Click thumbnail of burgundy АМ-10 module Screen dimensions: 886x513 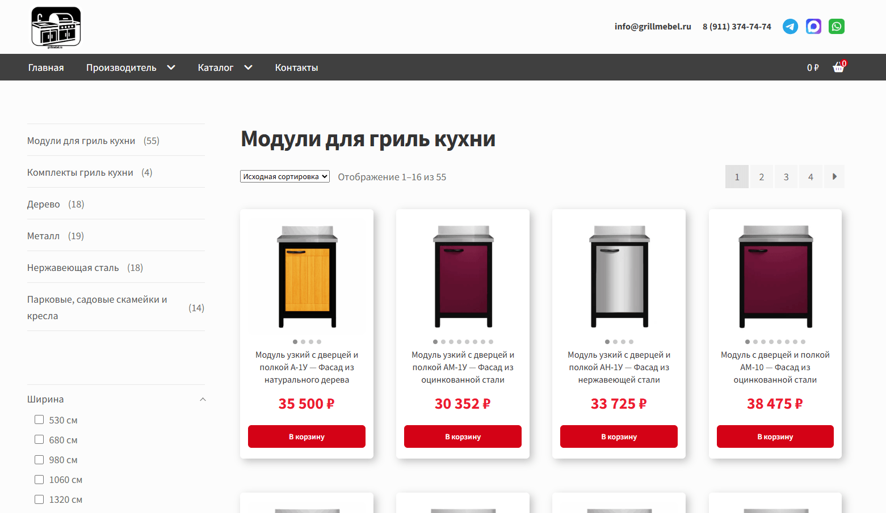click(x=775, y=276)
